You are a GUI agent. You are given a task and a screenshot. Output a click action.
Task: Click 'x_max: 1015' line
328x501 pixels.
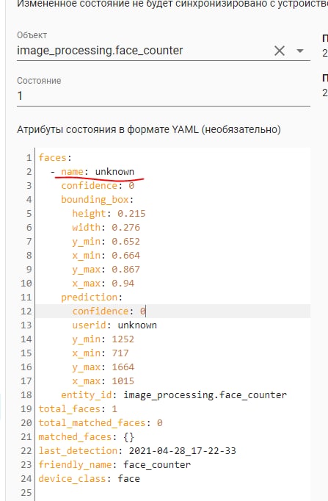[103, 381]
